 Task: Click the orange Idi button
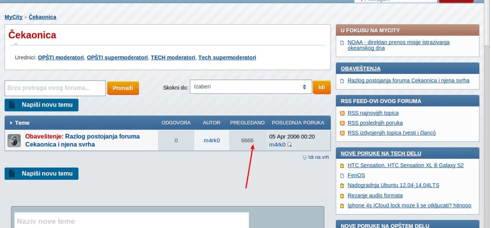[x=321, y=87]
